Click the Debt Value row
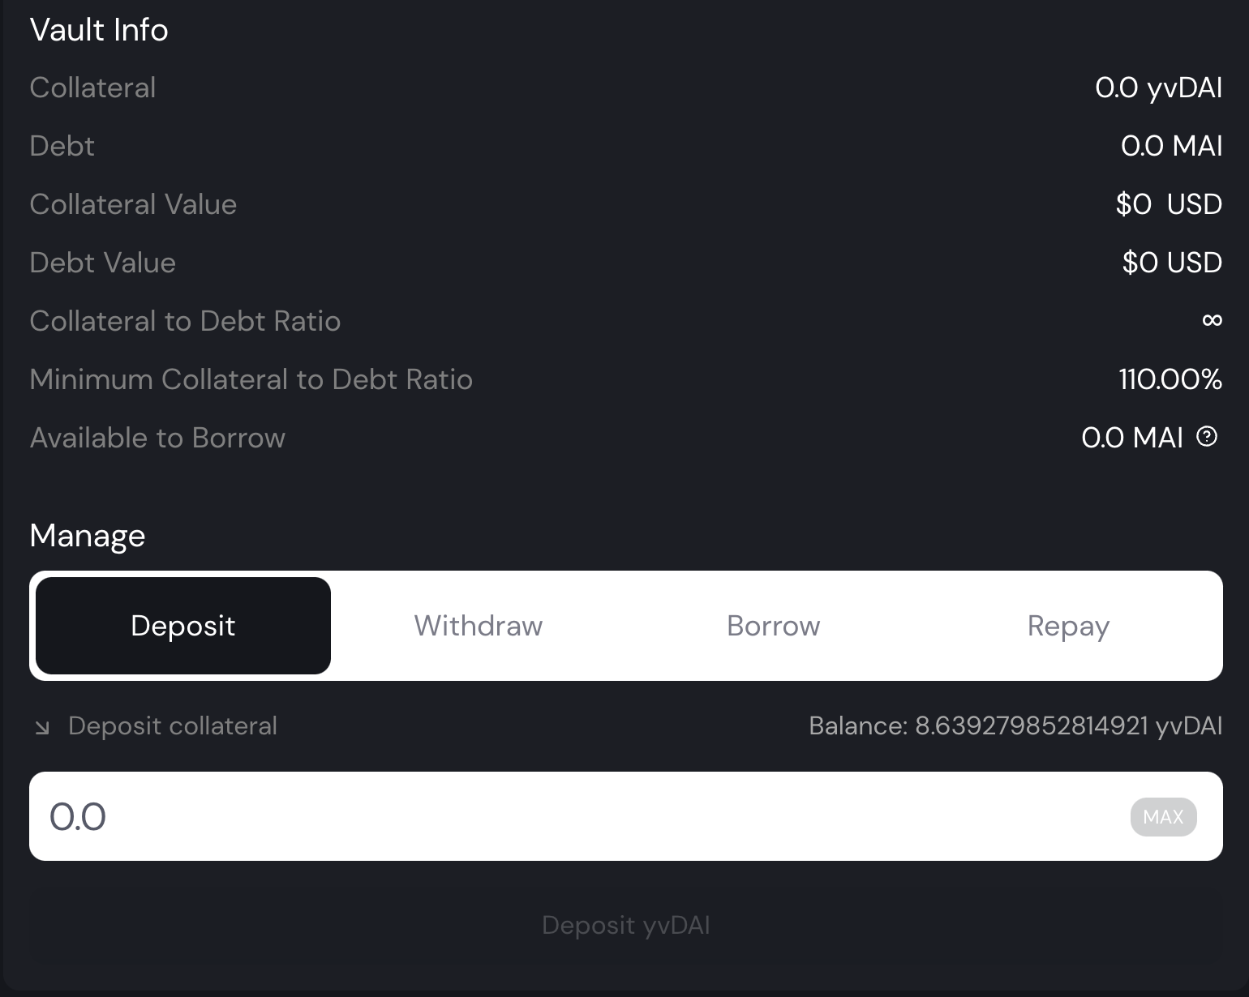 pyautogui.click(x=102, y=262)
